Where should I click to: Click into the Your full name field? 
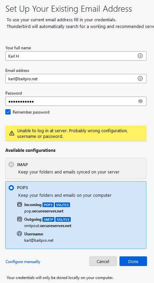click(x=76, y=56)
